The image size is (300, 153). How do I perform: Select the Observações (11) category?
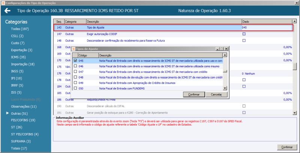[24, 107]
